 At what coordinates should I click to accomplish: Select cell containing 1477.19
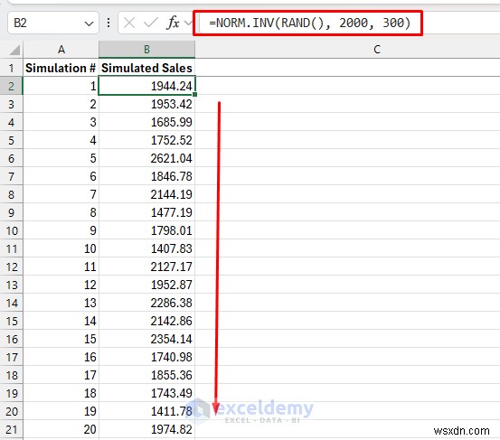[146, 212]
